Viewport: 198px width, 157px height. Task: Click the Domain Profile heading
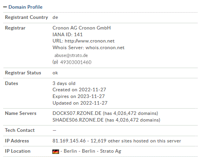click(x=26, y=7)
